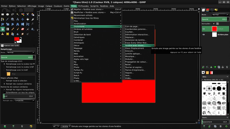Image resolution: width=230 pixels, height=129 pixels.
Task: Choose Fenêtre avec stores in Distorsions
Action: click(x=138, y=46)
